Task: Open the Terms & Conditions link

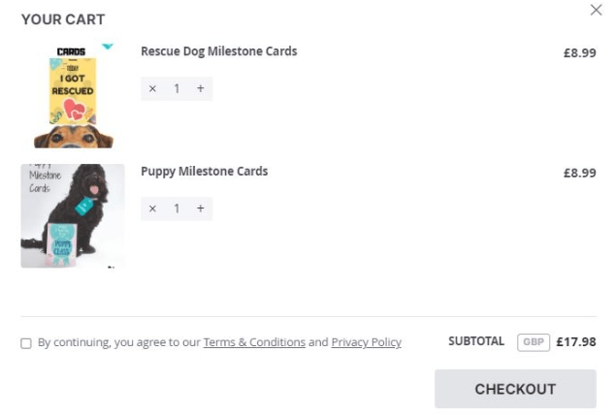Action: click(x=254, y=342)
